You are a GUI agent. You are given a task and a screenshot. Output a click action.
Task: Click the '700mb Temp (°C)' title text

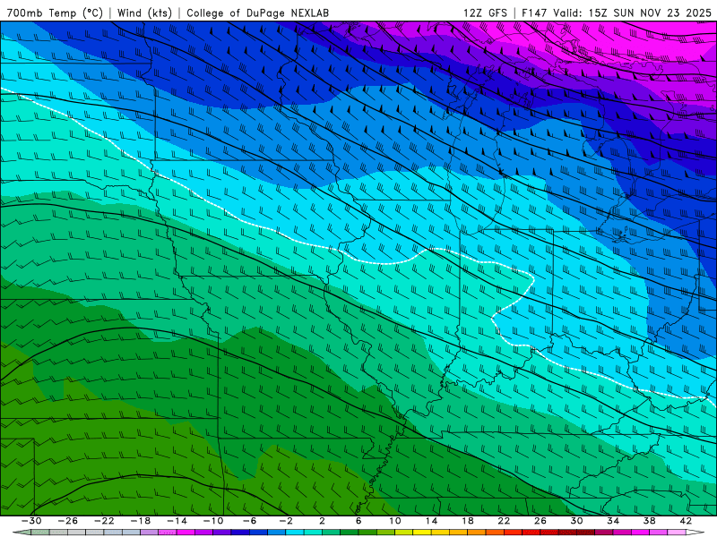[x=55, y=13]
